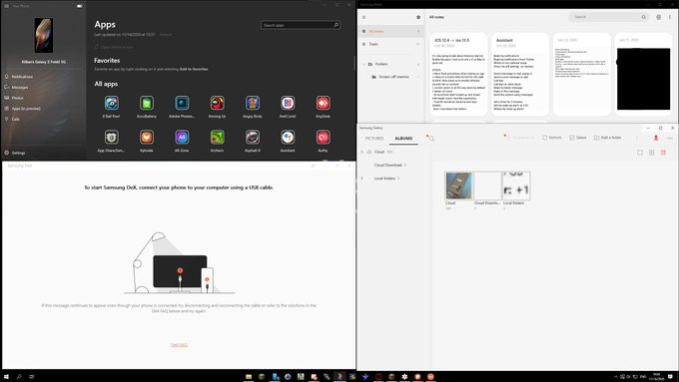Image resolution: width=679 pixels, height=382 pixels.
Task: Click Add a folder in Gallery
Action: (x=608, y=138)
